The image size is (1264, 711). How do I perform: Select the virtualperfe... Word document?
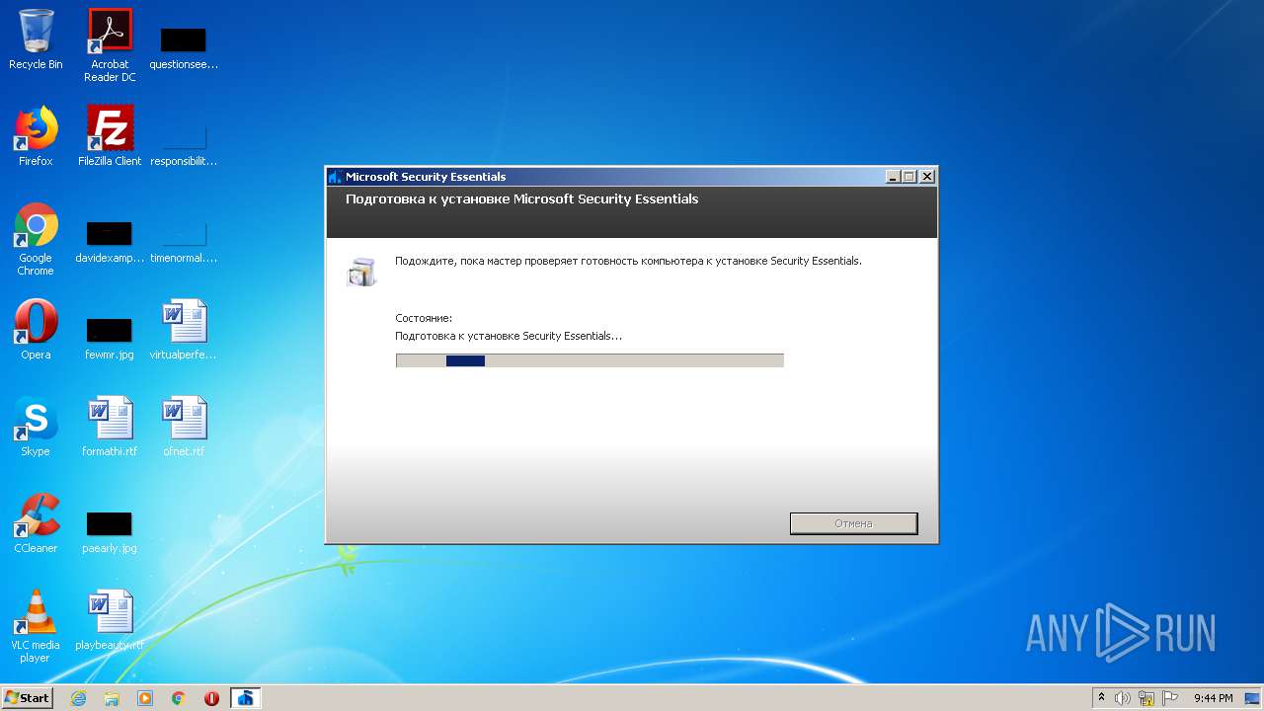pos(184,330)
